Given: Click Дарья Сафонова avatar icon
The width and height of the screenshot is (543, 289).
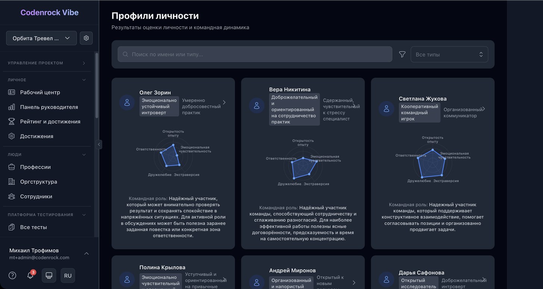Looking at the screenshot, I should [386, 279].
